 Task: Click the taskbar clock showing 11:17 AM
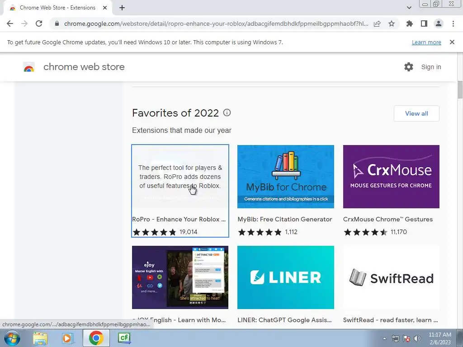[439, 338]
